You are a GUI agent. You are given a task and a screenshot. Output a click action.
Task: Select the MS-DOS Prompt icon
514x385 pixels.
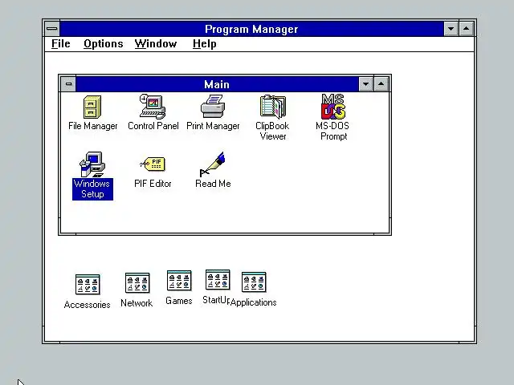pyautogui.click(x=333, y=107)
